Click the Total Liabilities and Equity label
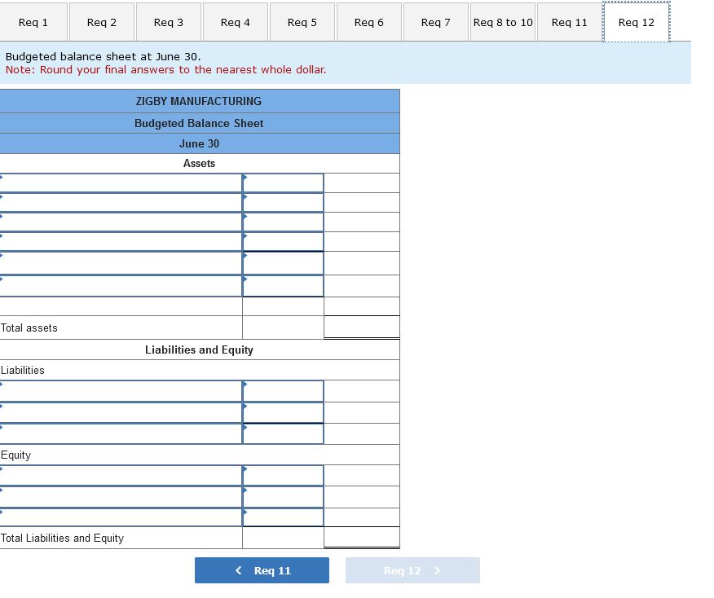Viewport: 714px width, 598px height. pos(63,538)
